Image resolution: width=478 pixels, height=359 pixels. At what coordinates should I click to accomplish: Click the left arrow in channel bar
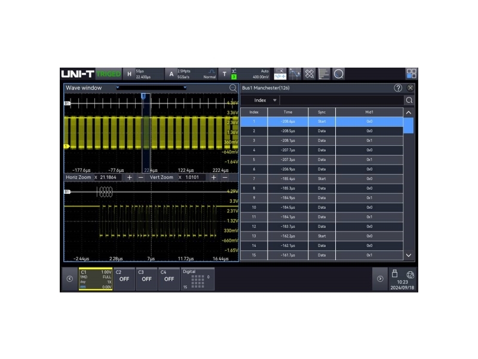pyautogui.click(x=69, y=279)
